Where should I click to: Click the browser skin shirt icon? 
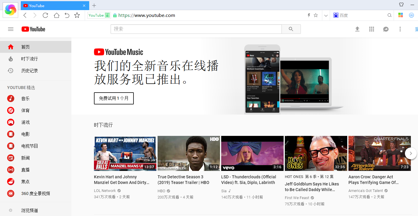[401, 4]
